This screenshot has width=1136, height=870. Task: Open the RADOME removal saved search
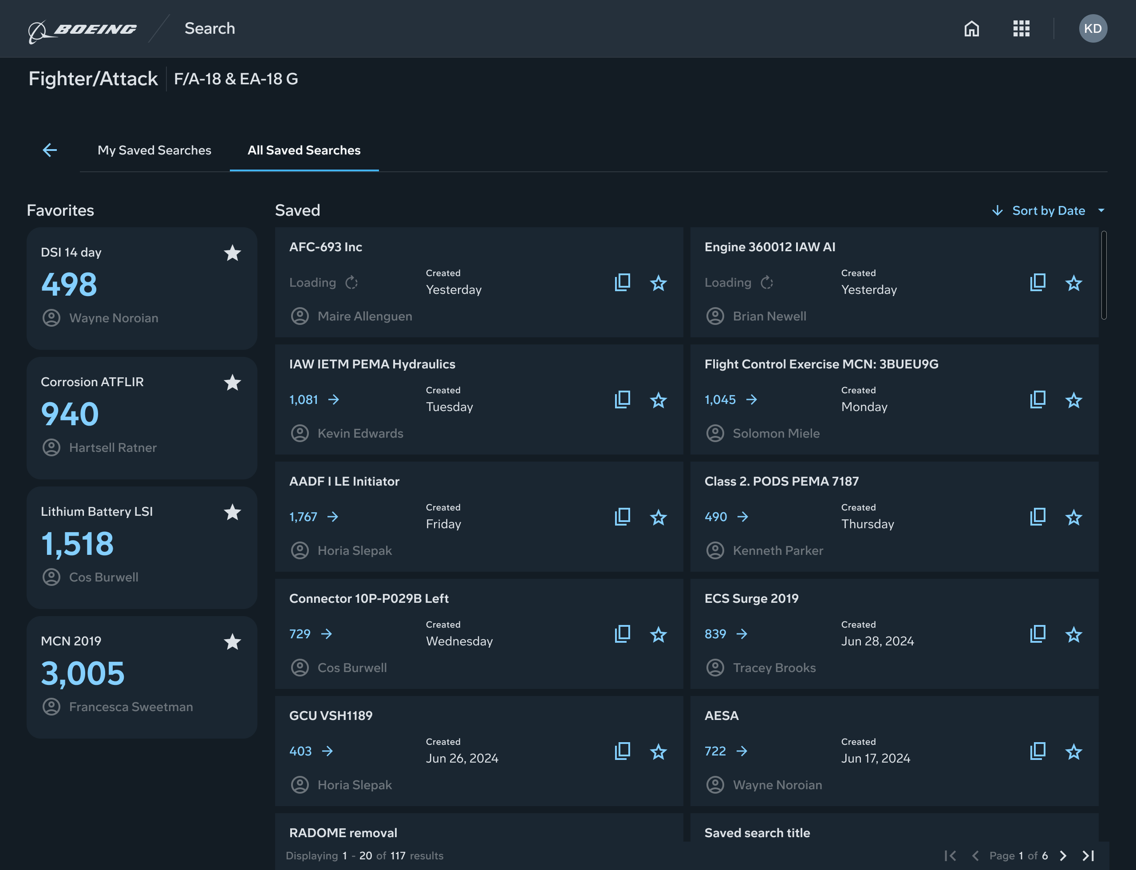point(479,827)
